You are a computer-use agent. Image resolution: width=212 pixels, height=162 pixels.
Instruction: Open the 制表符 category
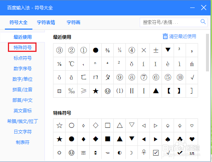coord(23,142)
